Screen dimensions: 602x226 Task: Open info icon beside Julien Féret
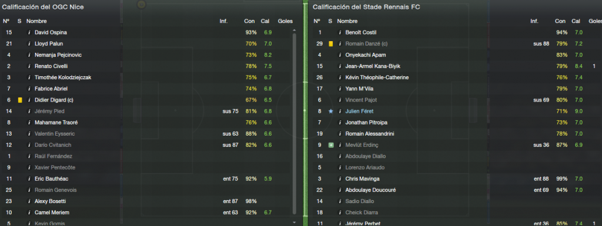tap(340, 112)
